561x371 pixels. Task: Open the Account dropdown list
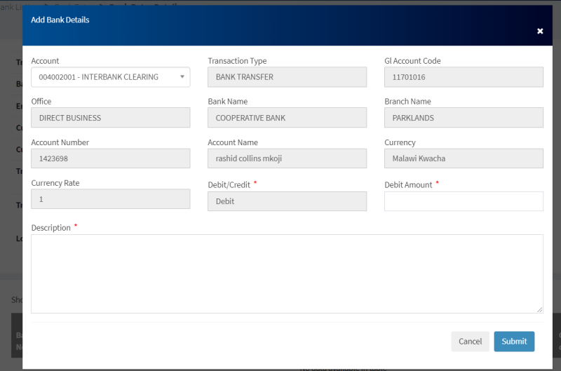110,77
